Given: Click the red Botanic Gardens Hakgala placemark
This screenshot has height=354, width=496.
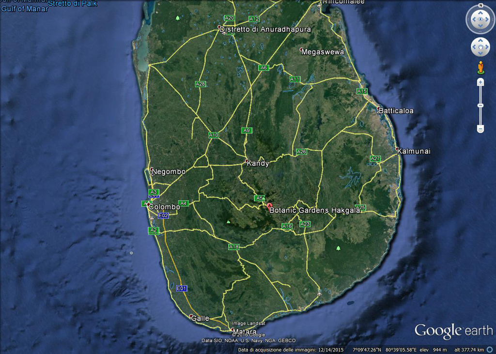Looking at the screenshot, I should click(270, 206).
